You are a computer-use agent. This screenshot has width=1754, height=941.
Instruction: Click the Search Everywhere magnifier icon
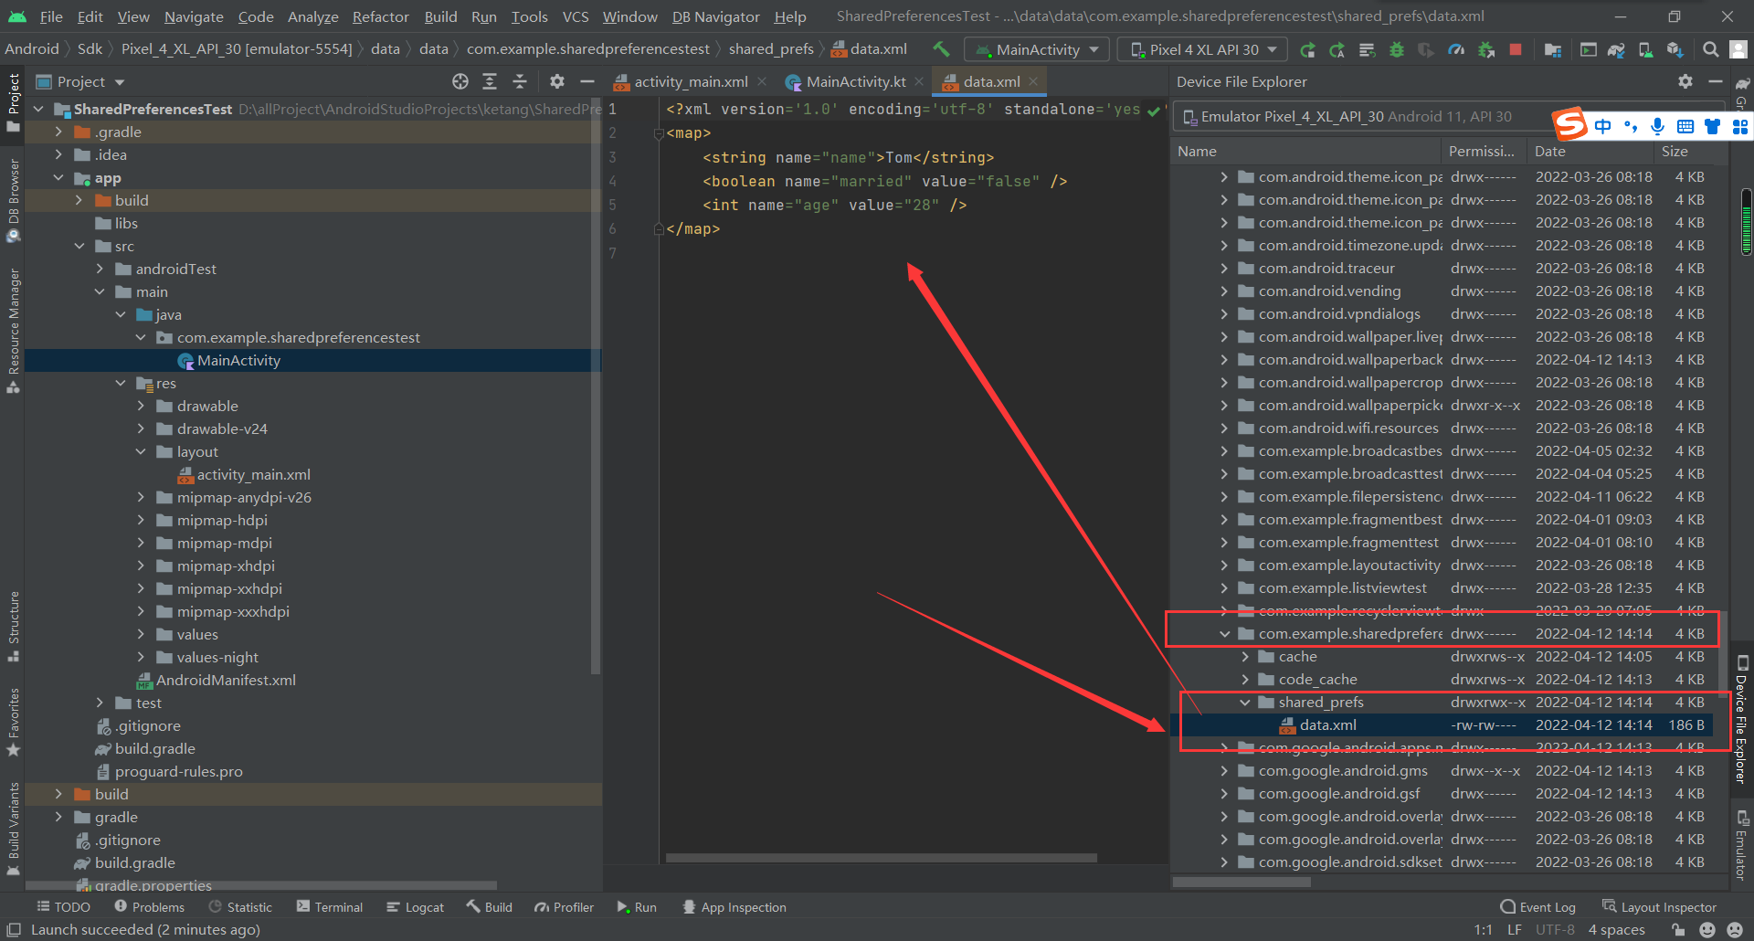click(x=1710, y=49)
